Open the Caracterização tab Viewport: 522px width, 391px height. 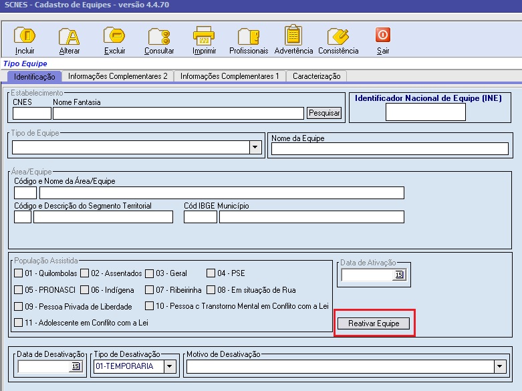(x=317, y=76)
